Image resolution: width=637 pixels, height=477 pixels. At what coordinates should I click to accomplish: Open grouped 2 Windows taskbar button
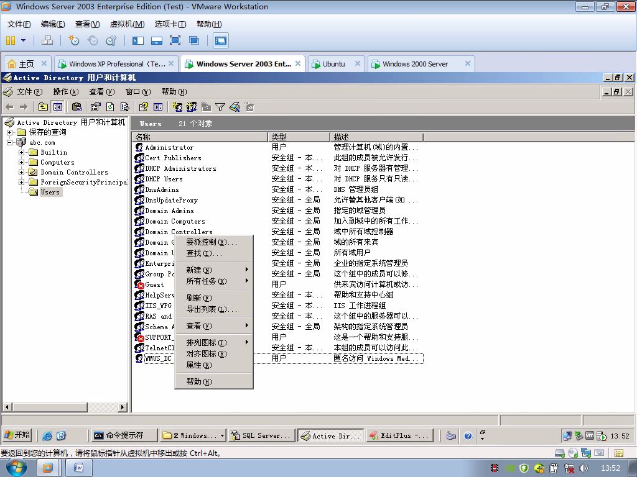(x=193, y=435)
